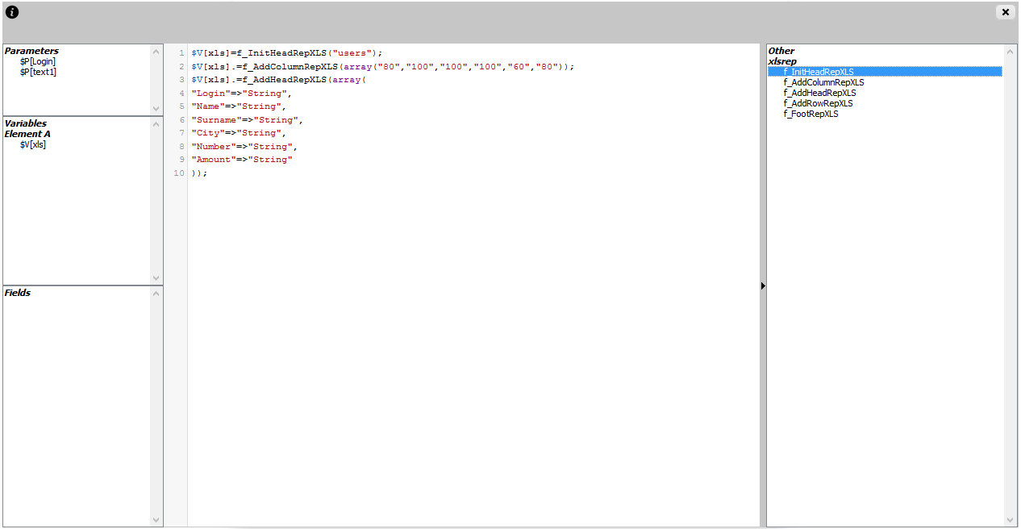Screen dimensions: 1021x529
Task: Select the $P[text1] parameter
Action: pos(38,72)
